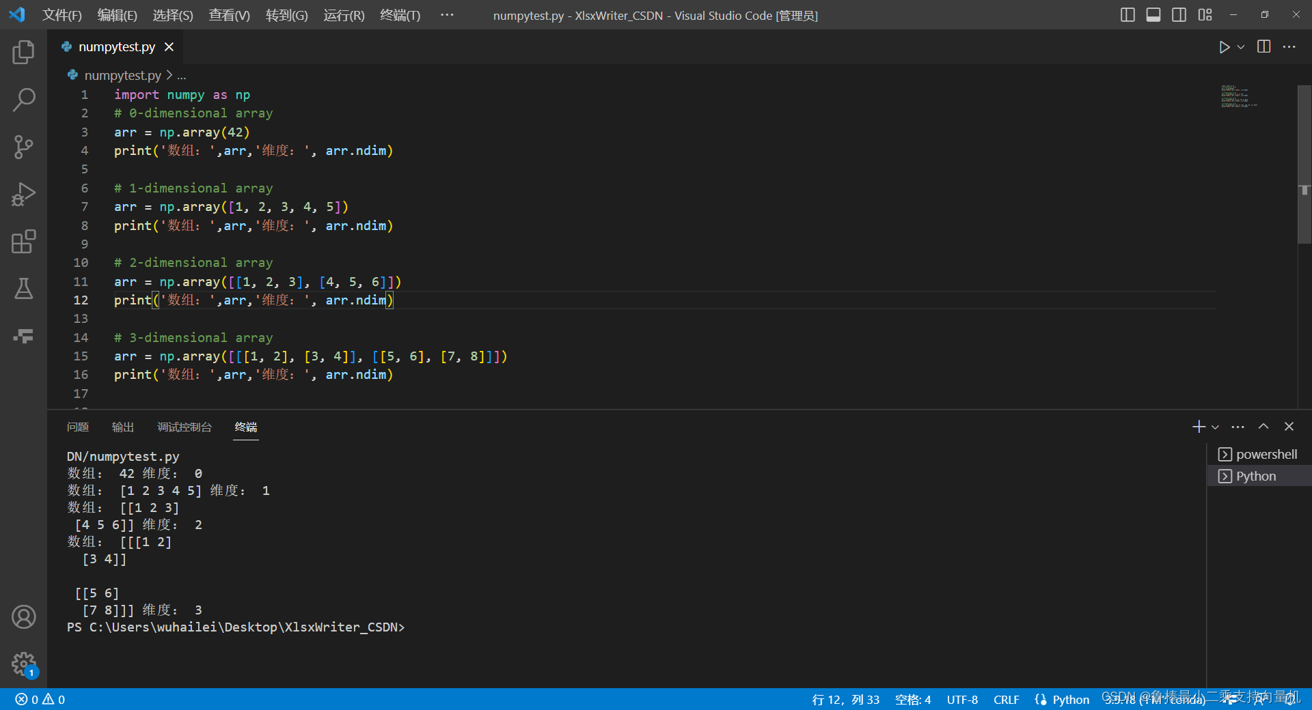Image resolution: width=1312 pixels, height=710 pixels.
Task: Maximize the panel with the up chevron
Action: click(x=1263, y=427)
